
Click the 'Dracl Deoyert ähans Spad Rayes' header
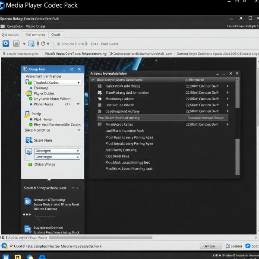[x=120, y=80]
